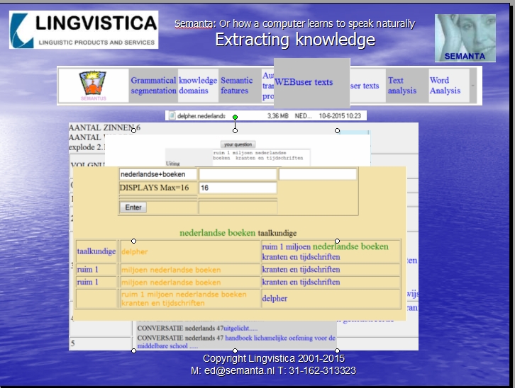Open knowledge domains link

[x=198, y=86]
